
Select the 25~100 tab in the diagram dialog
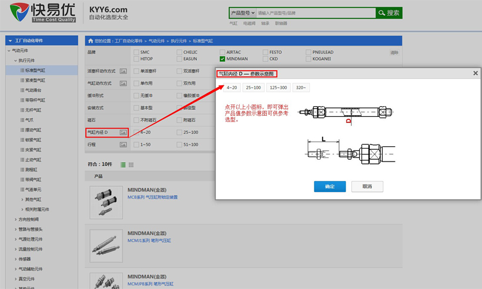tap(253, 88)
